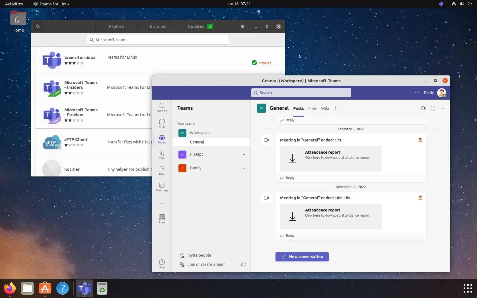The height and width of the screenshot is (298, 477).
Task: Start a video meeting in General channel
Action: click(x=423, y=108)
